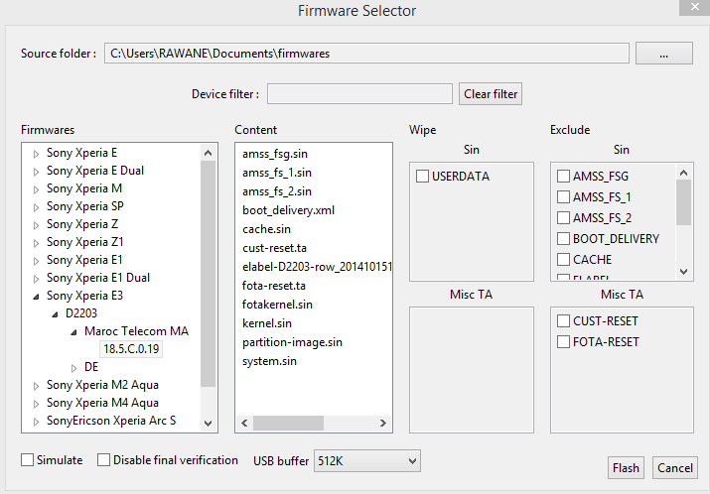Click the Flash button
The height and width of the screenshot is (494, 710).
point(626,468)
